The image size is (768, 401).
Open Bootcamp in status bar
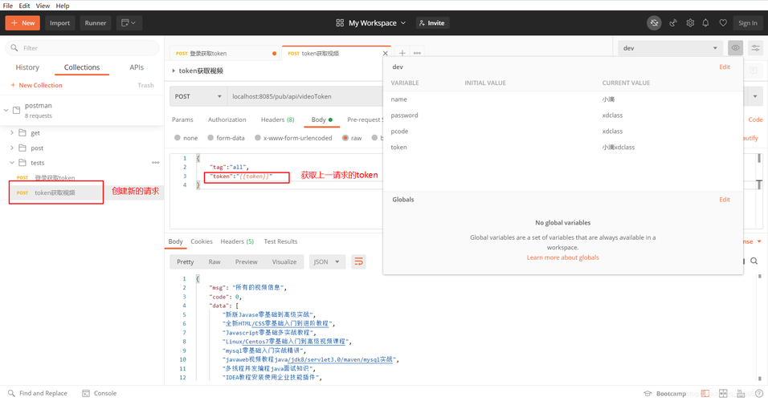(x=664, y=393)
